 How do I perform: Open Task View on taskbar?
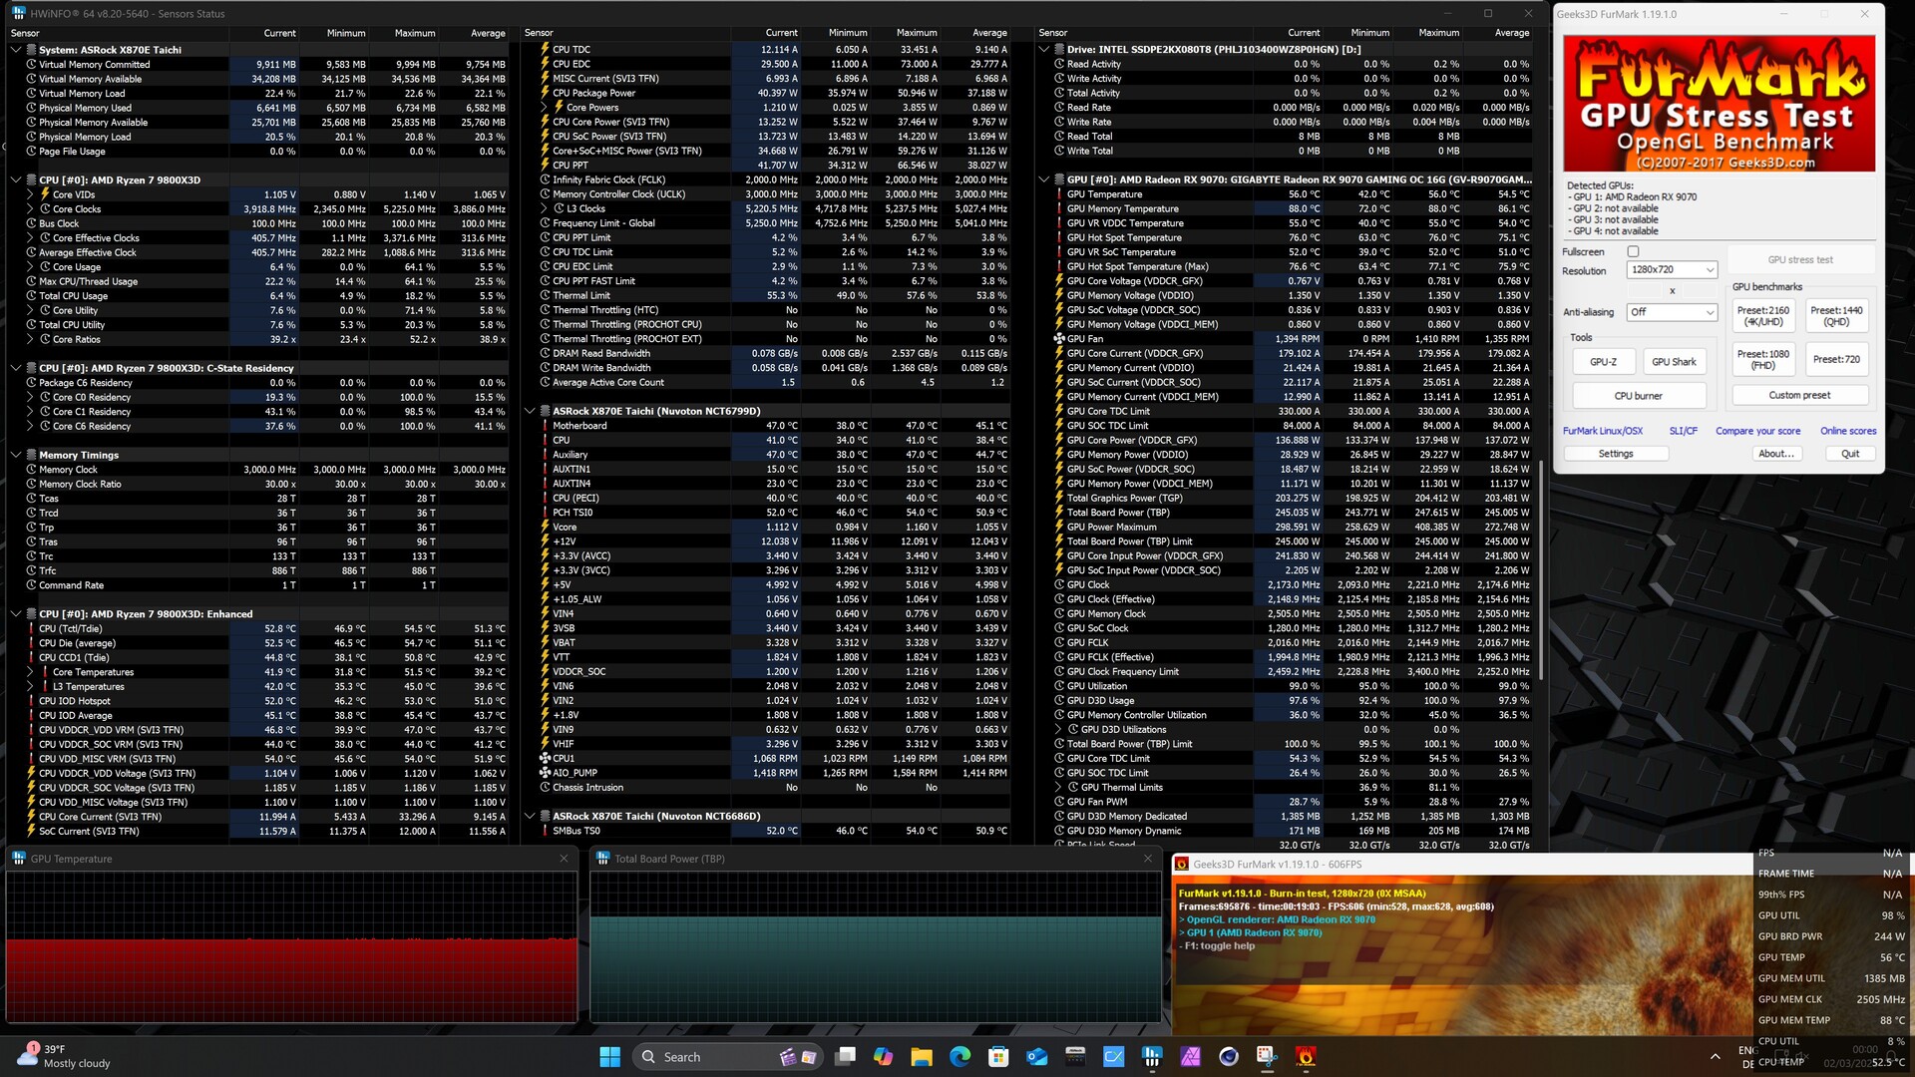pos(845,1057)
